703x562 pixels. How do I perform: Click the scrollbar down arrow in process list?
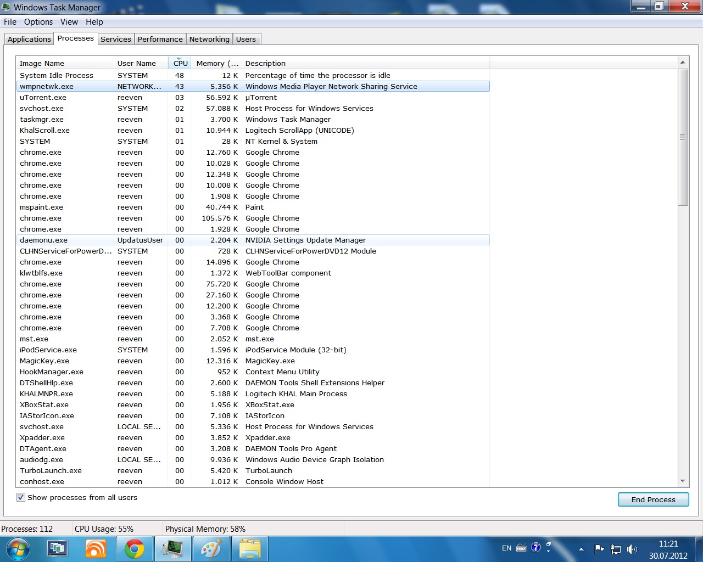683,481
